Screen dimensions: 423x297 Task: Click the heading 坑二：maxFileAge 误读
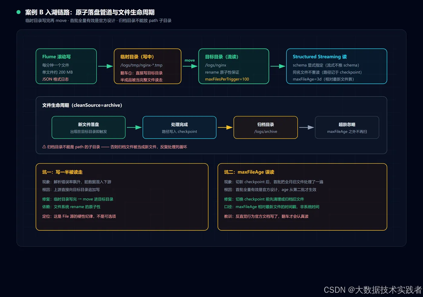coord(249,172)
